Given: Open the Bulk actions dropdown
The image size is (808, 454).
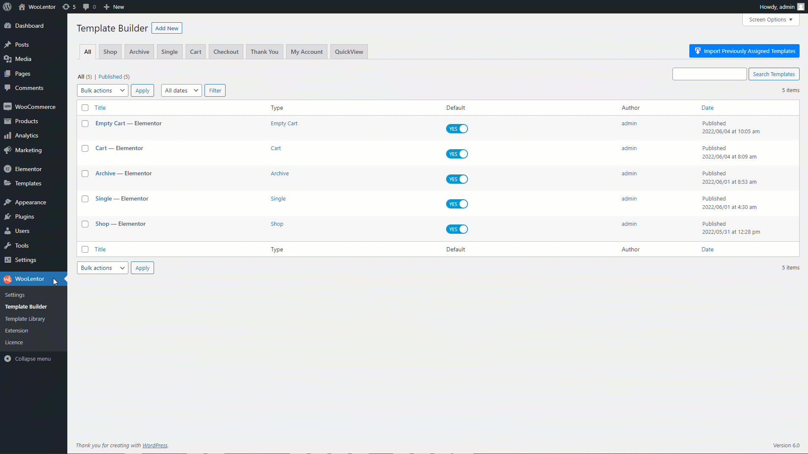Looking at the screenshot, I should coord(102,90).
